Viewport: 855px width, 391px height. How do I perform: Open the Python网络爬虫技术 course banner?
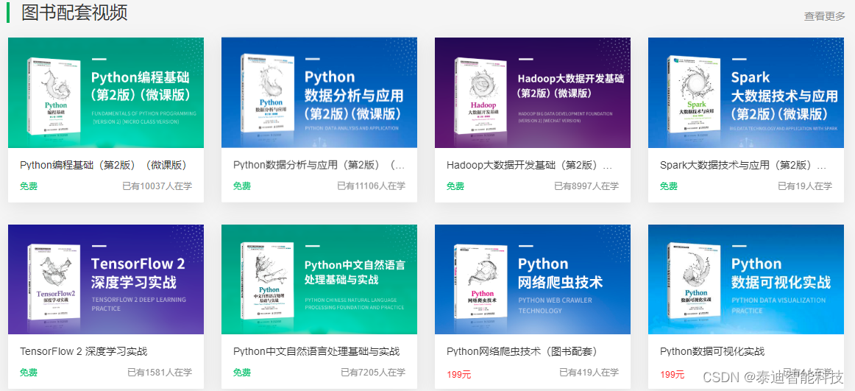tap(532, 279)
